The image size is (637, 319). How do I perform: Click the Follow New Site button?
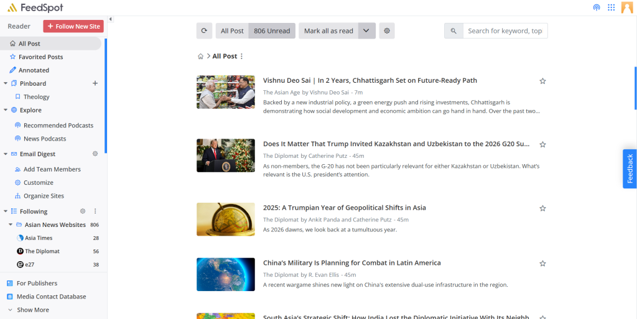coord(73,26)
